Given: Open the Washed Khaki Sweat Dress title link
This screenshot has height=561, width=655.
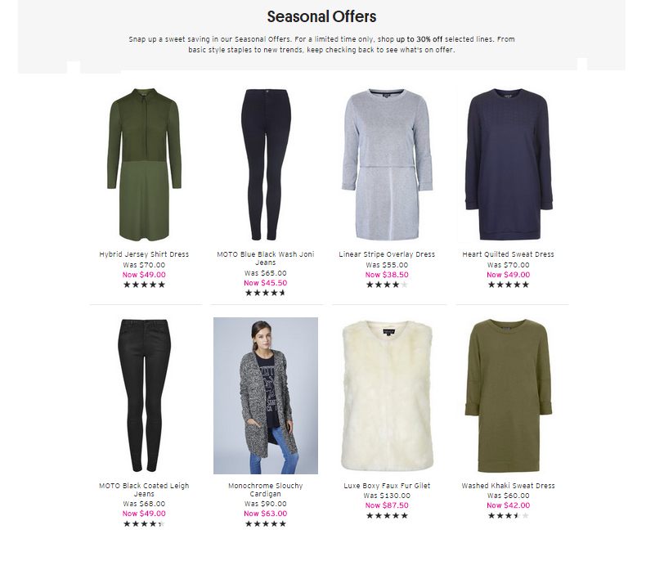Looking at the screenshot, I should [509, 486].
